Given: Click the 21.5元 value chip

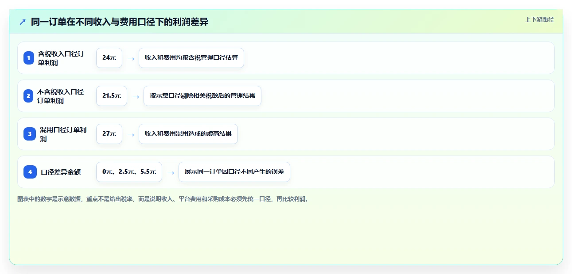Looking at the screenshot, I should [112, 96].
